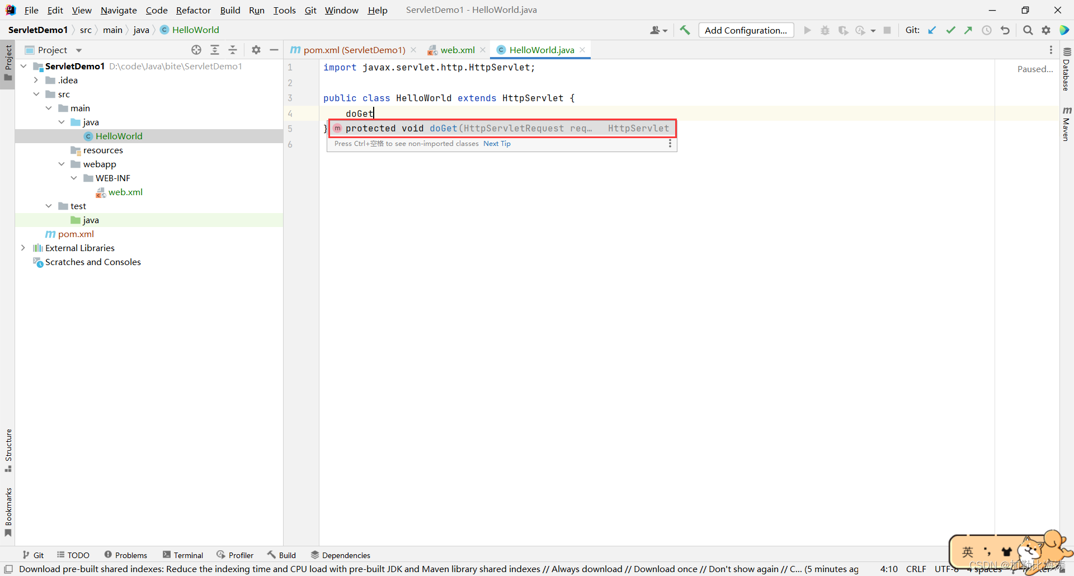Collapse the WEB-INF folder
The image size is (1074, 576).
74,178
